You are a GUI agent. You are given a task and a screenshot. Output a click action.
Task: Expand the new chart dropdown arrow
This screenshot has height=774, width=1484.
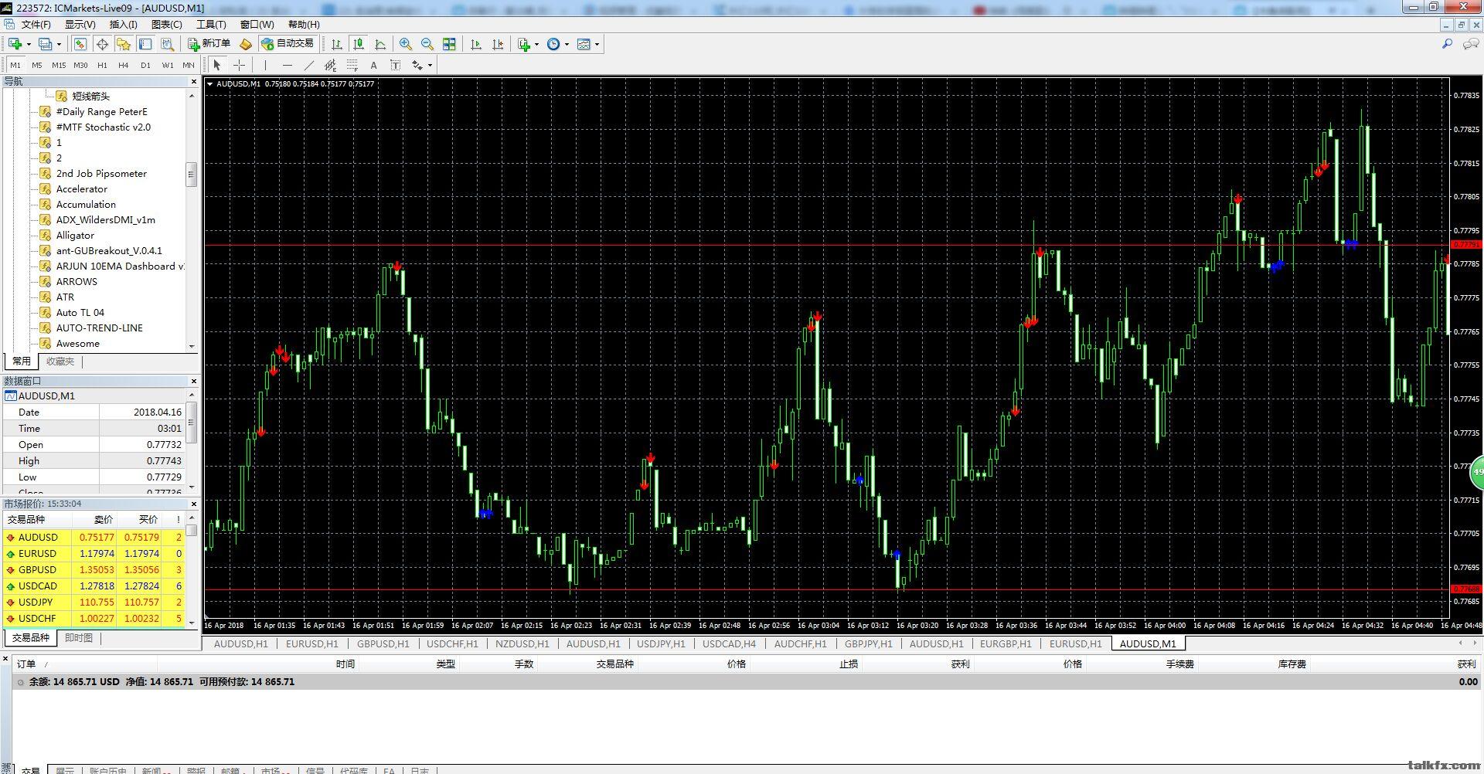[29, 44]
